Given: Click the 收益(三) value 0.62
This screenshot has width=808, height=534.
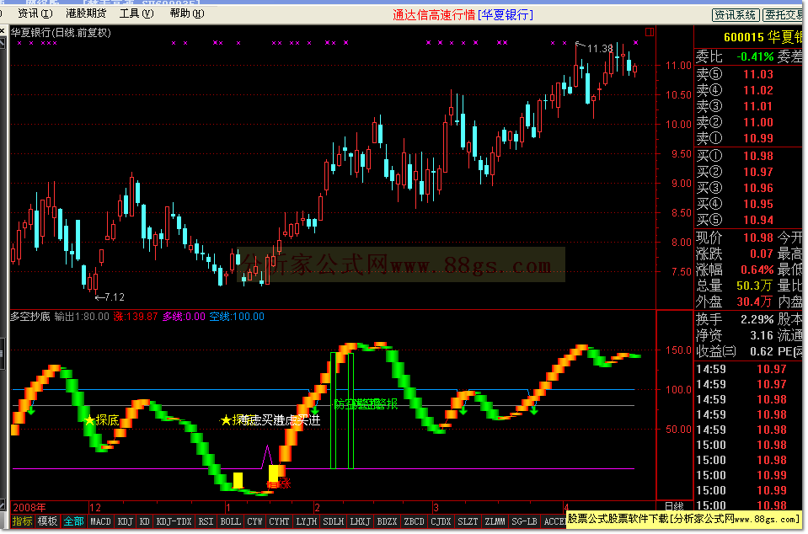Looking at the screenshot, I should pos(761,352).
